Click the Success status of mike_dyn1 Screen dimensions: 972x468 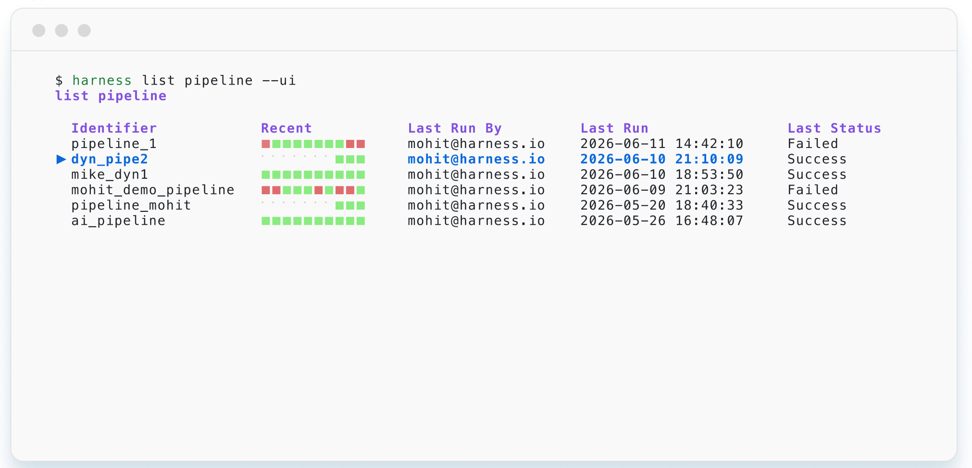[817, 174]
